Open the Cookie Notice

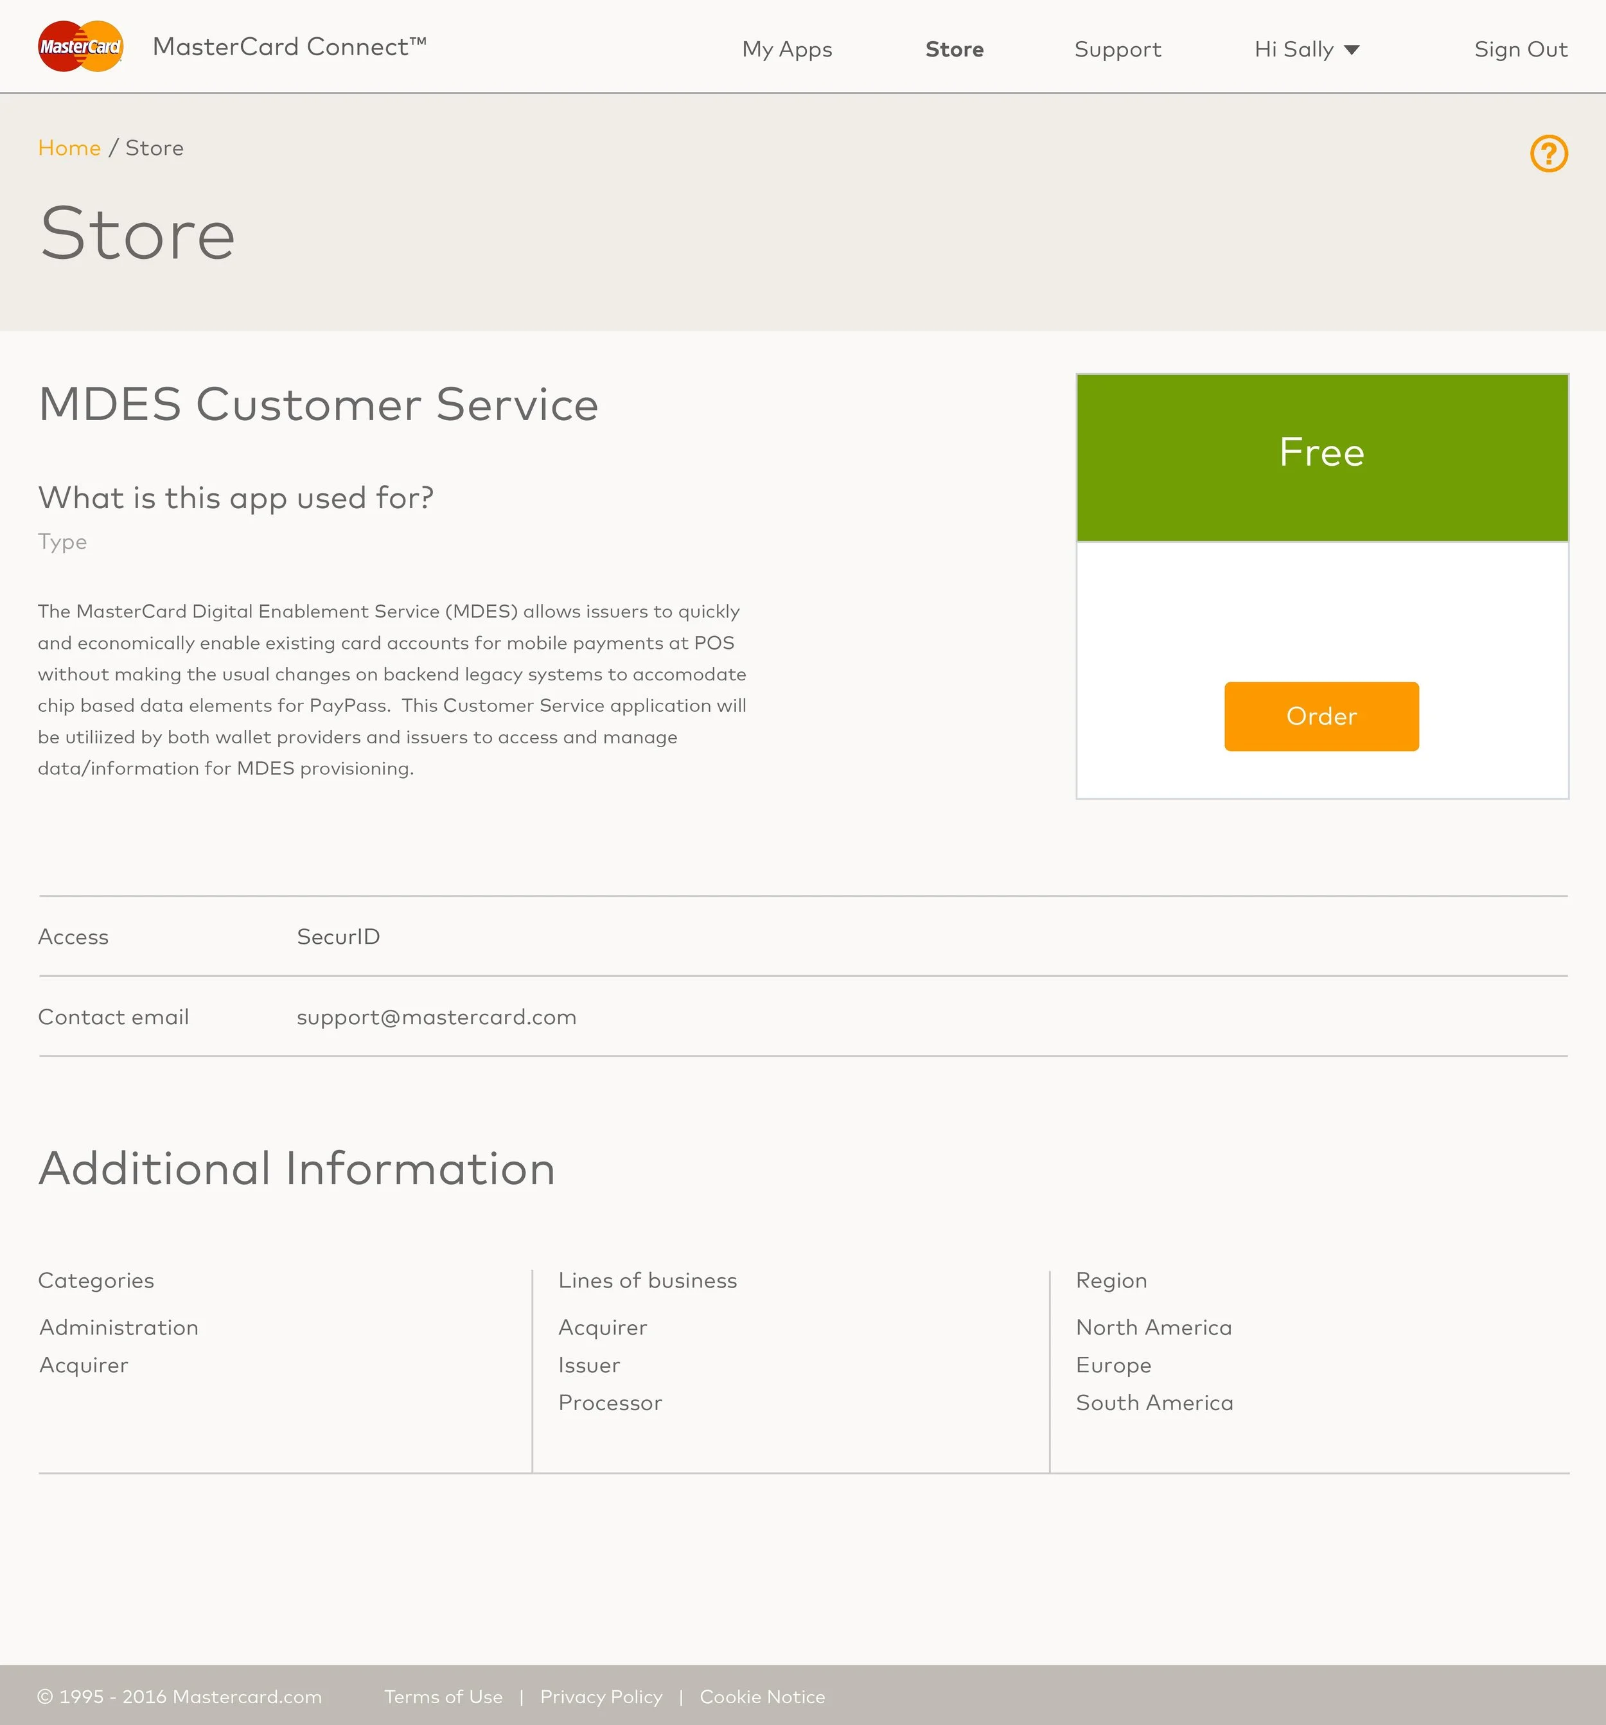(x=762, y=1697)
